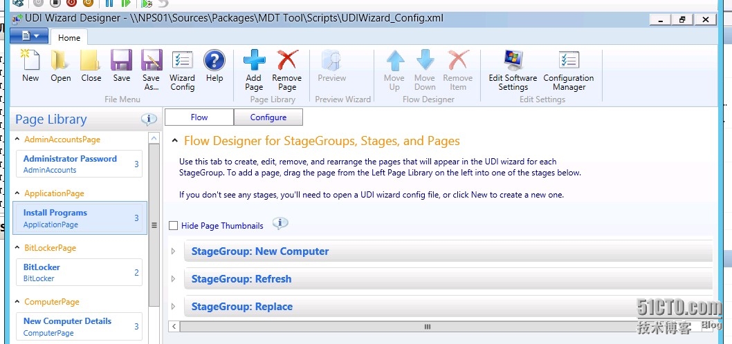732x344 pixels.
Task: Click the horizontal scrollbar left arrow
Action: tap(174, 327)
